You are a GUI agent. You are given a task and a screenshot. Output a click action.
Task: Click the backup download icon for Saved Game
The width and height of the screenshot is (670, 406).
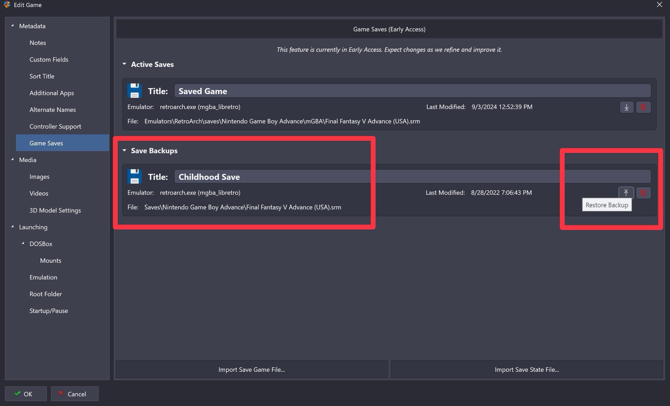point(627,107)
